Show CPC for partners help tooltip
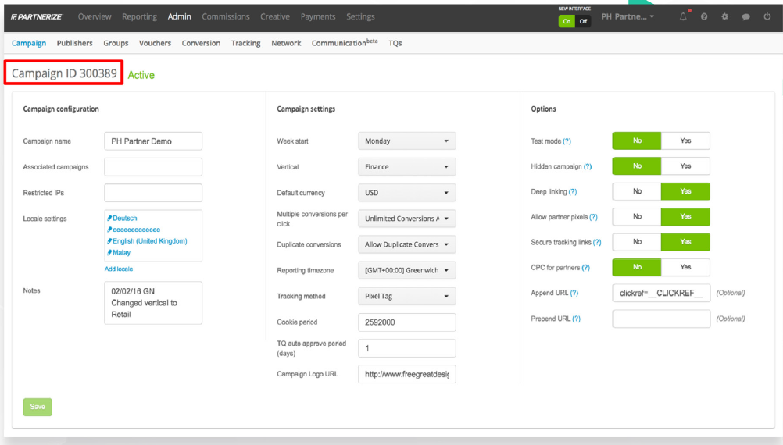 (x=586, y=268)
